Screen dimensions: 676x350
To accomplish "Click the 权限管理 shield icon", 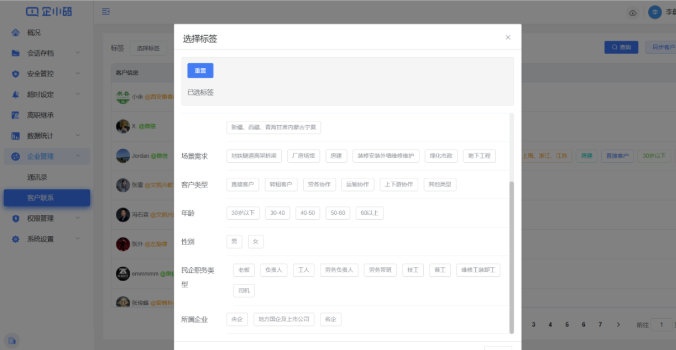I will click(16, 219).
